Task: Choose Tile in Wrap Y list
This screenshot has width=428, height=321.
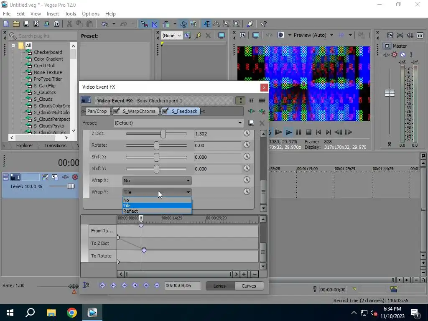Action: tap(157, 206)
